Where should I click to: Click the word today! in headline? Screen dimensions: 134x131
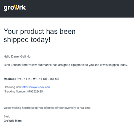tap(40, 39)
